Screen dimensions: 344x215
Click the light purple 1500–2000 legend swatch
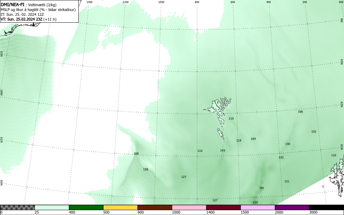coord(258,207)
